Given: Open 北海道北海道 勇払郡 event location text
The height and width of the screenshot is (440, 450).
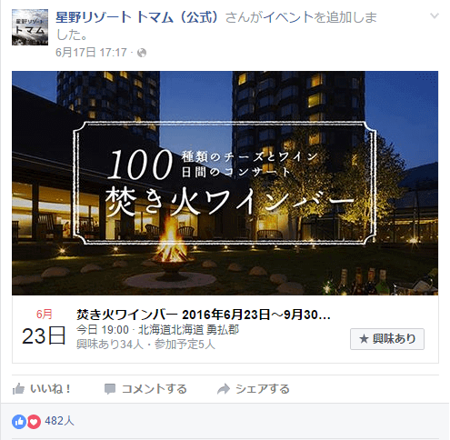Looking at the screenshot, I should point(188,330).
